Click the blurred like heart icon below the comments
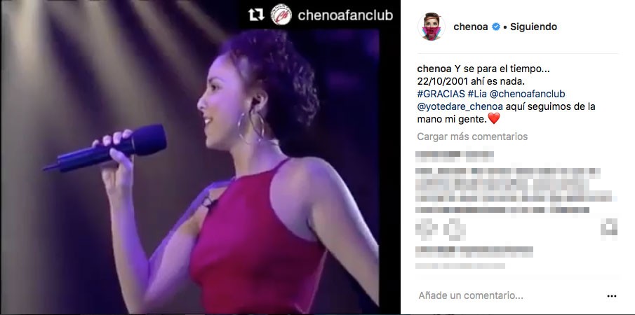The image size is (635, 315). tap(427, 229)
